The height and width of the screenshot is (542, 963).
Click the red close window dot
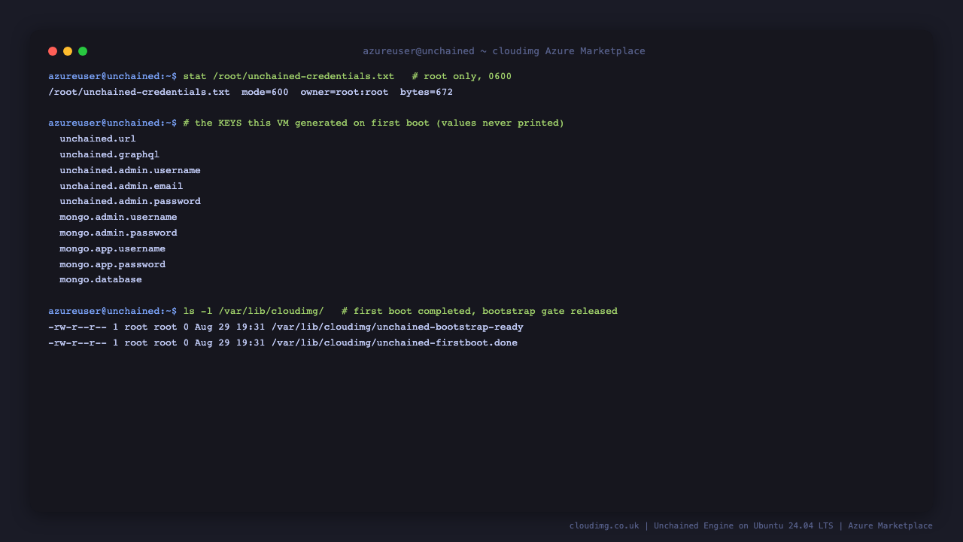tap(53, 51)
